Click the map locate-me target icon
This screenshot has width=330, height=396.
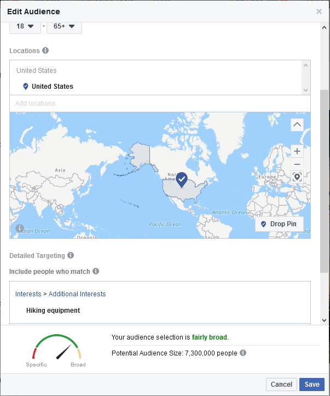[297, 177]
